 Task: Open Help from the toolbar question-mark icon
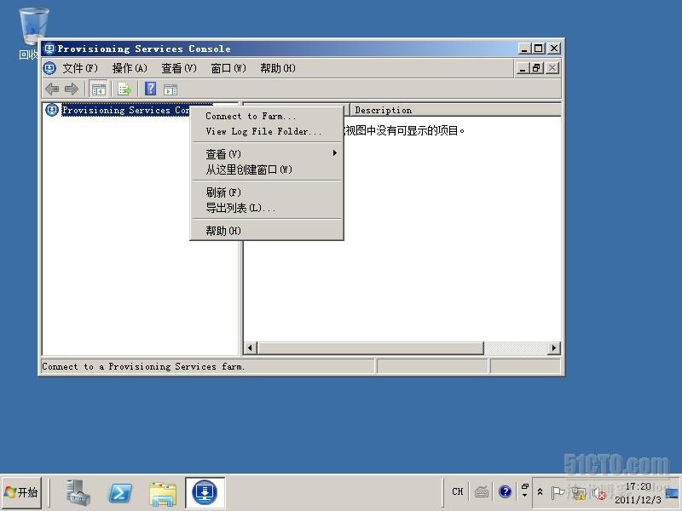(151, 89)
